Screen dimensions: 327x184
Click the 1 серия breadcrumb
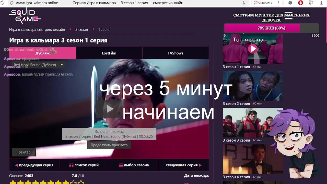104,30
